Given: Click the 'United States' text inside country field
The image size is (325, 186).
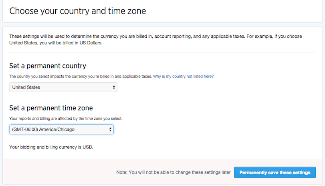Looking at the screenshot, I should coord(26,87).
